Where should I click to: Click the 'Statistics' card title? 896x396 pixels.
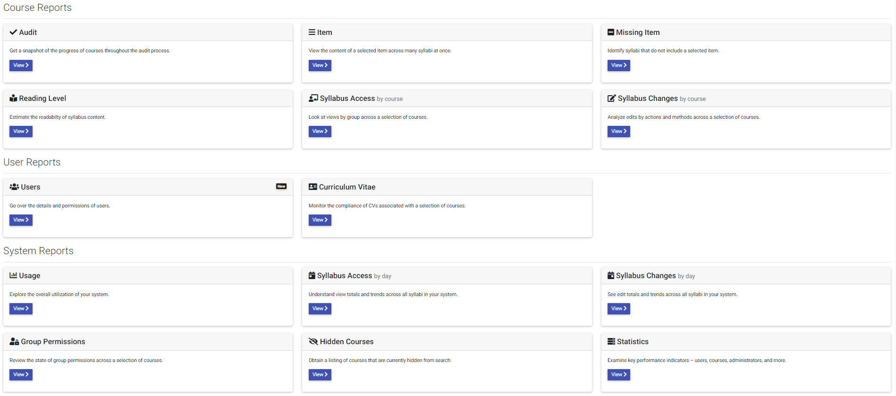pos(633,341)
